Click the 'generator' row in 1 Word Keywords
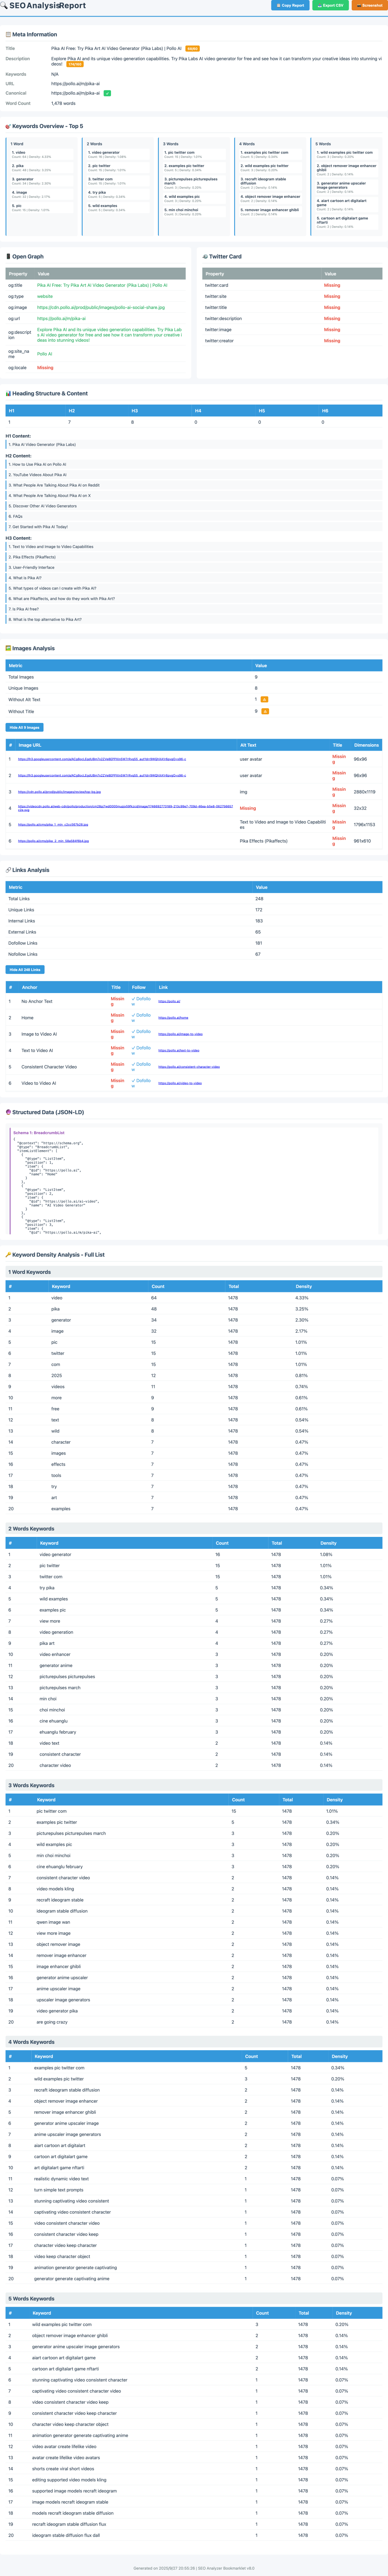This screenshot has width=388, height=2576. point(194,1320)
